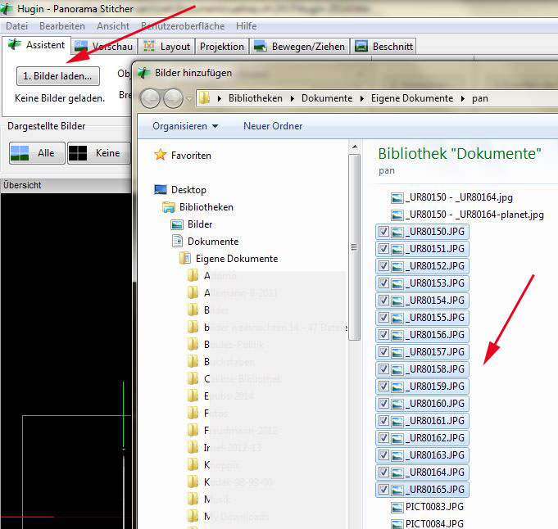The image size is (558, 529).
Task: Uncheck the _UR80163.JPG checkbox
Action: click(383, 455)
